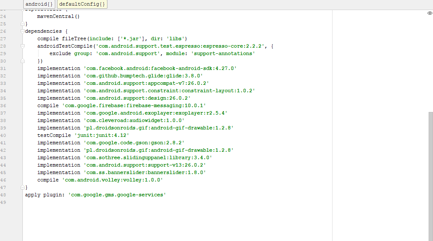Click compile keyword on line 46
The height and width of the screenshot is (241, 433).
(48, 180)
